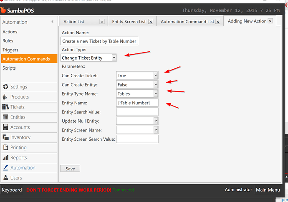This screenshot has height=202, width=288.
Task: Open the Entity Type Name dropdown
Action: 156,94
